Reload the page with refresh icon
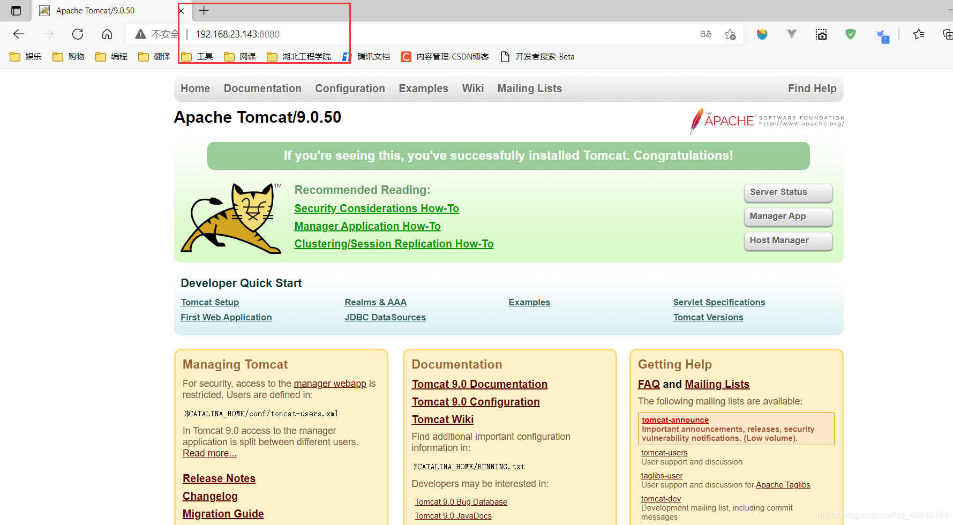The image size is (953, 525). (x=78, y=34)
